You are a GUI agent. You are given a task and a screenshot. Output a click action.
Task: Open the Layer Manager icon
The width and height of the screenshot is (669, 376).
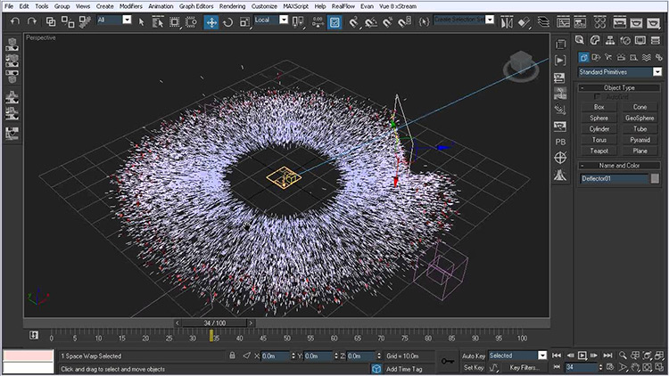pos(543,21)
